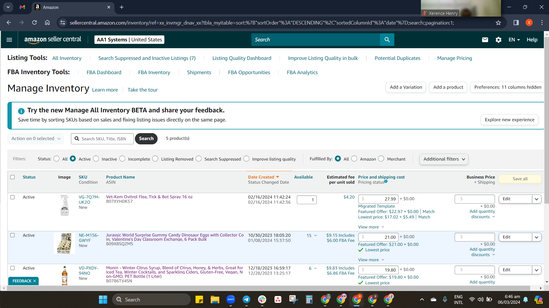Filter by Search Suppressed status
549x308 pixels.
(199, 159)
